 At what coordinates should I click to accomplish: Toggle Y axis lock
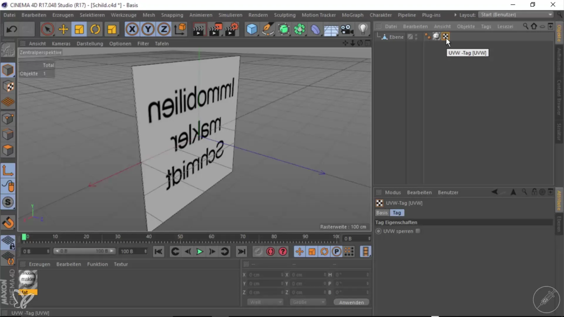click(148, 29)
